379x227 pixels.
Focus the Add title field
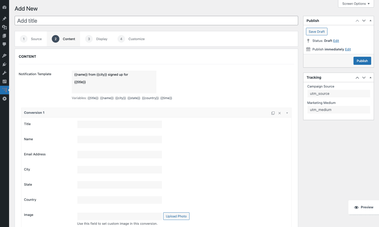coord(156,21)
